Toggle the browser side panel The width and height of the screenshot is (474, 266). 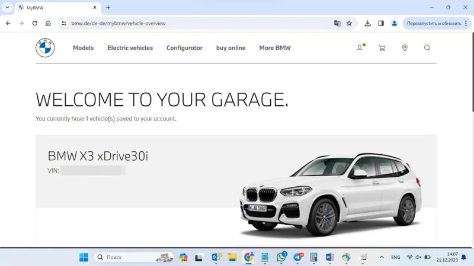pyautogui.click(x=381, y=23)
